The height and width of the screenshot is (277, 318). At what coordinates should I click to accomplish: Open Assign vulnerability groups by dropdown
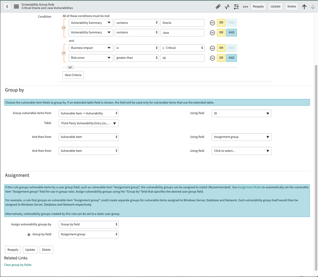pyautogui.click(x=89, y=224)
